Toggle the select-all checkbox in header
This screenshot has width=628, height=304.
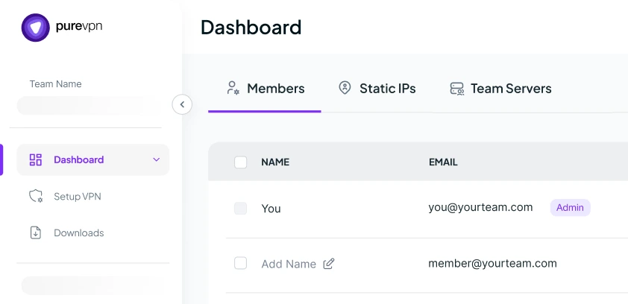pos(240,162)
